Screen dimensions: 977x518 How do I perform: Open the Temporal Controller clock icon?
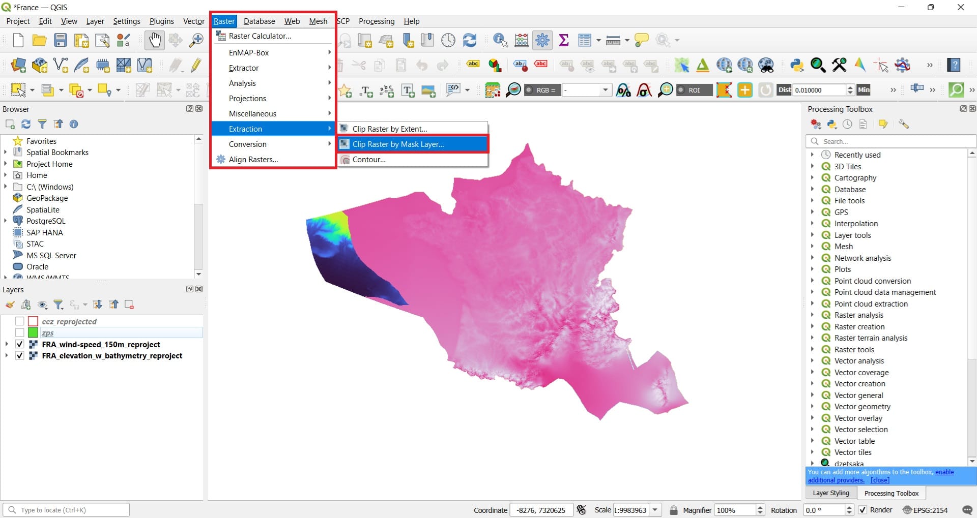[448, 40]
